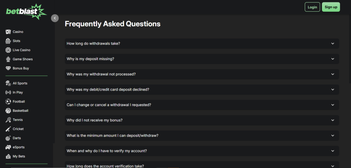This screenshot has width=351, height=168.
Task: Click the Login button
Action: pyautogui.click(x=312, y=7)
